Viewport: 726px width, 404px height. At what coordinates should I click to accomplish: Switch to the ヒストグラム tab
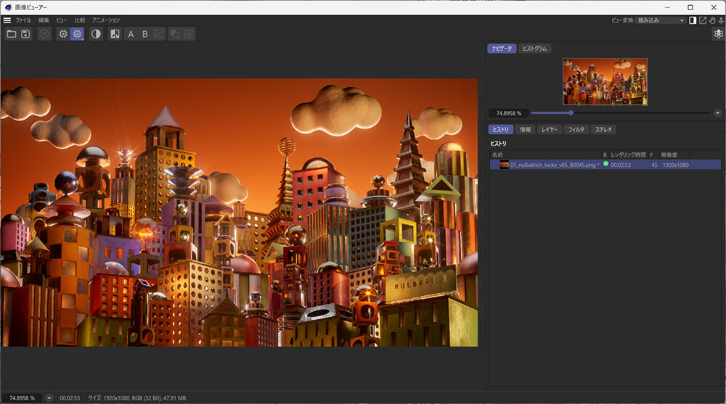click(535, 49)
